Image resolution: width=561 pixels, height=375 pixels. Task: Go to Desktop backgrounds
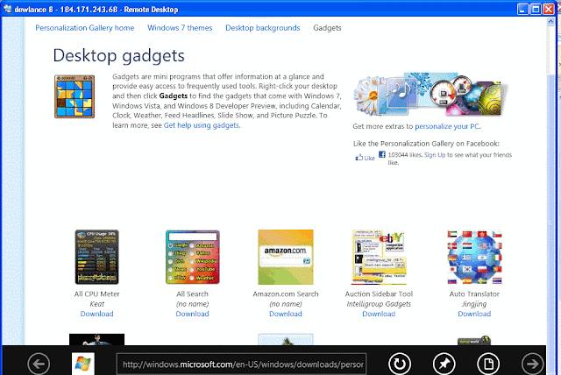click(x=263, y=28)
